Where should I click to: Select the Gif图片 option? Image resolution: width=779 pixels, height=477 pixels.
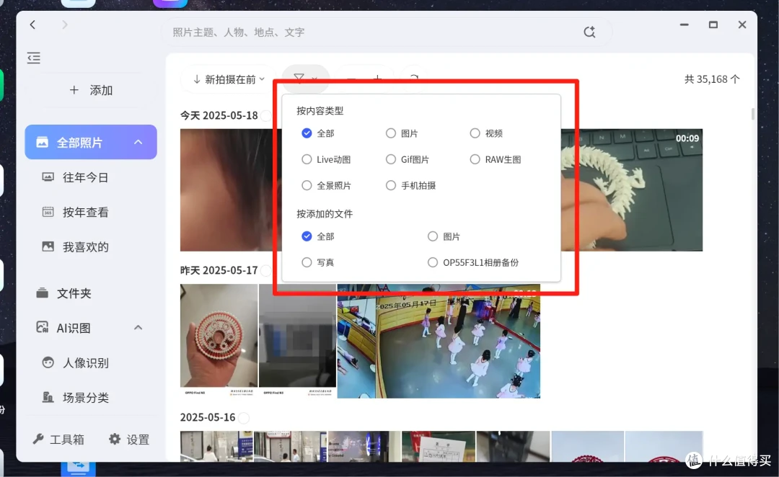tap(390, 159)
